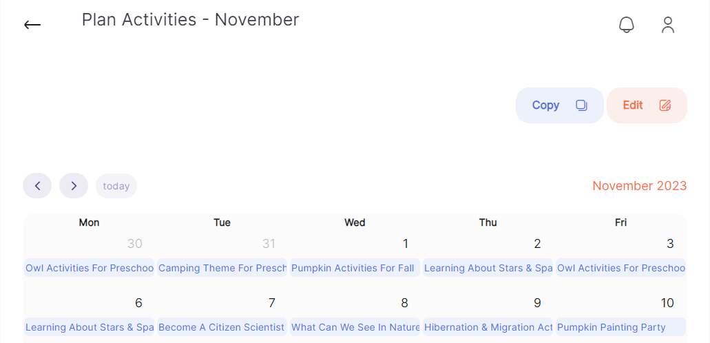Open the user profile icon
710x343 pixels.
(x=668, y=25)
